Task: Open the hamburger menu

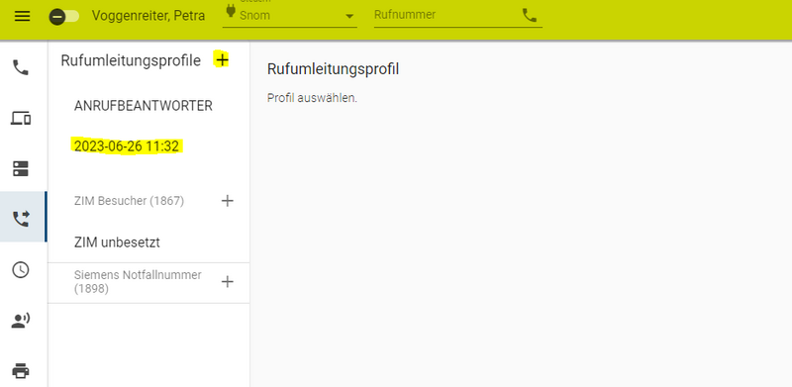Action: 22,16
